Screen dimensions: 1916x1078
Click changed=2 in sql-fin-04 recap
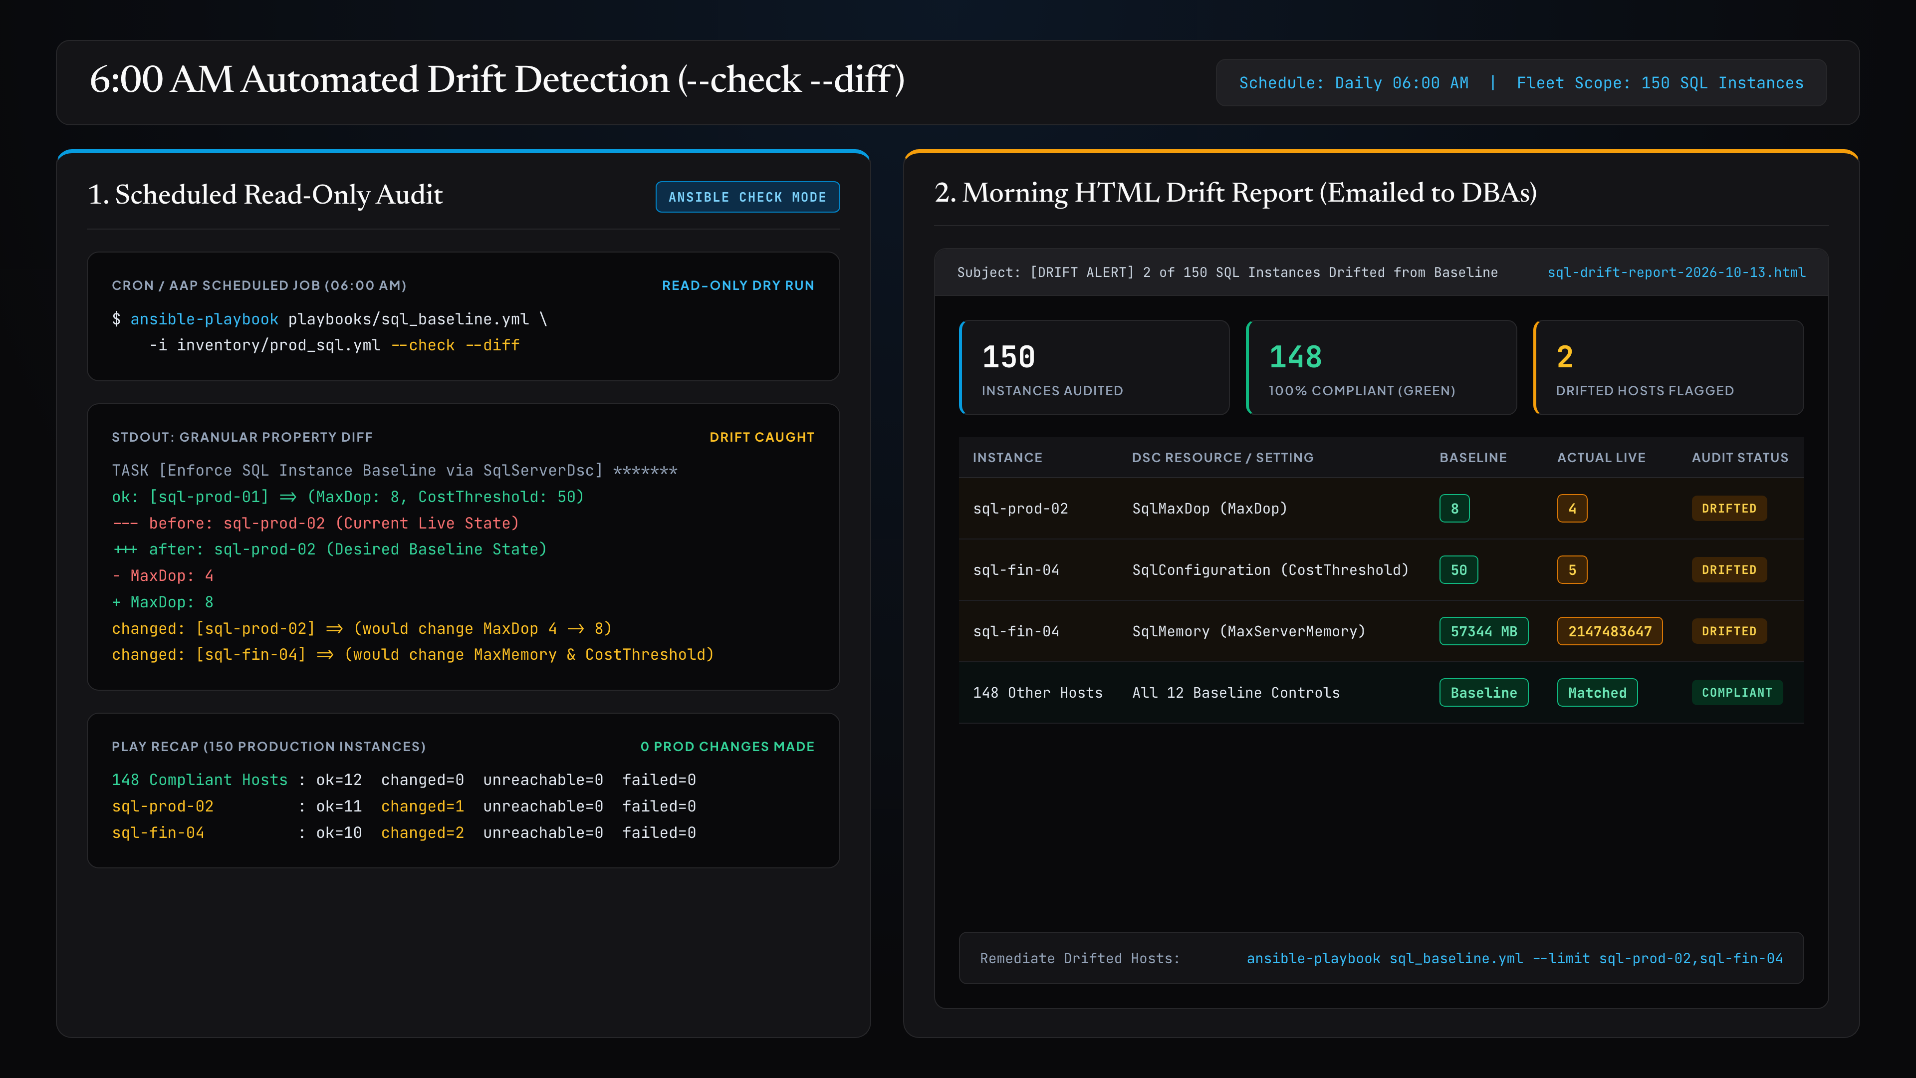[423, 832]
